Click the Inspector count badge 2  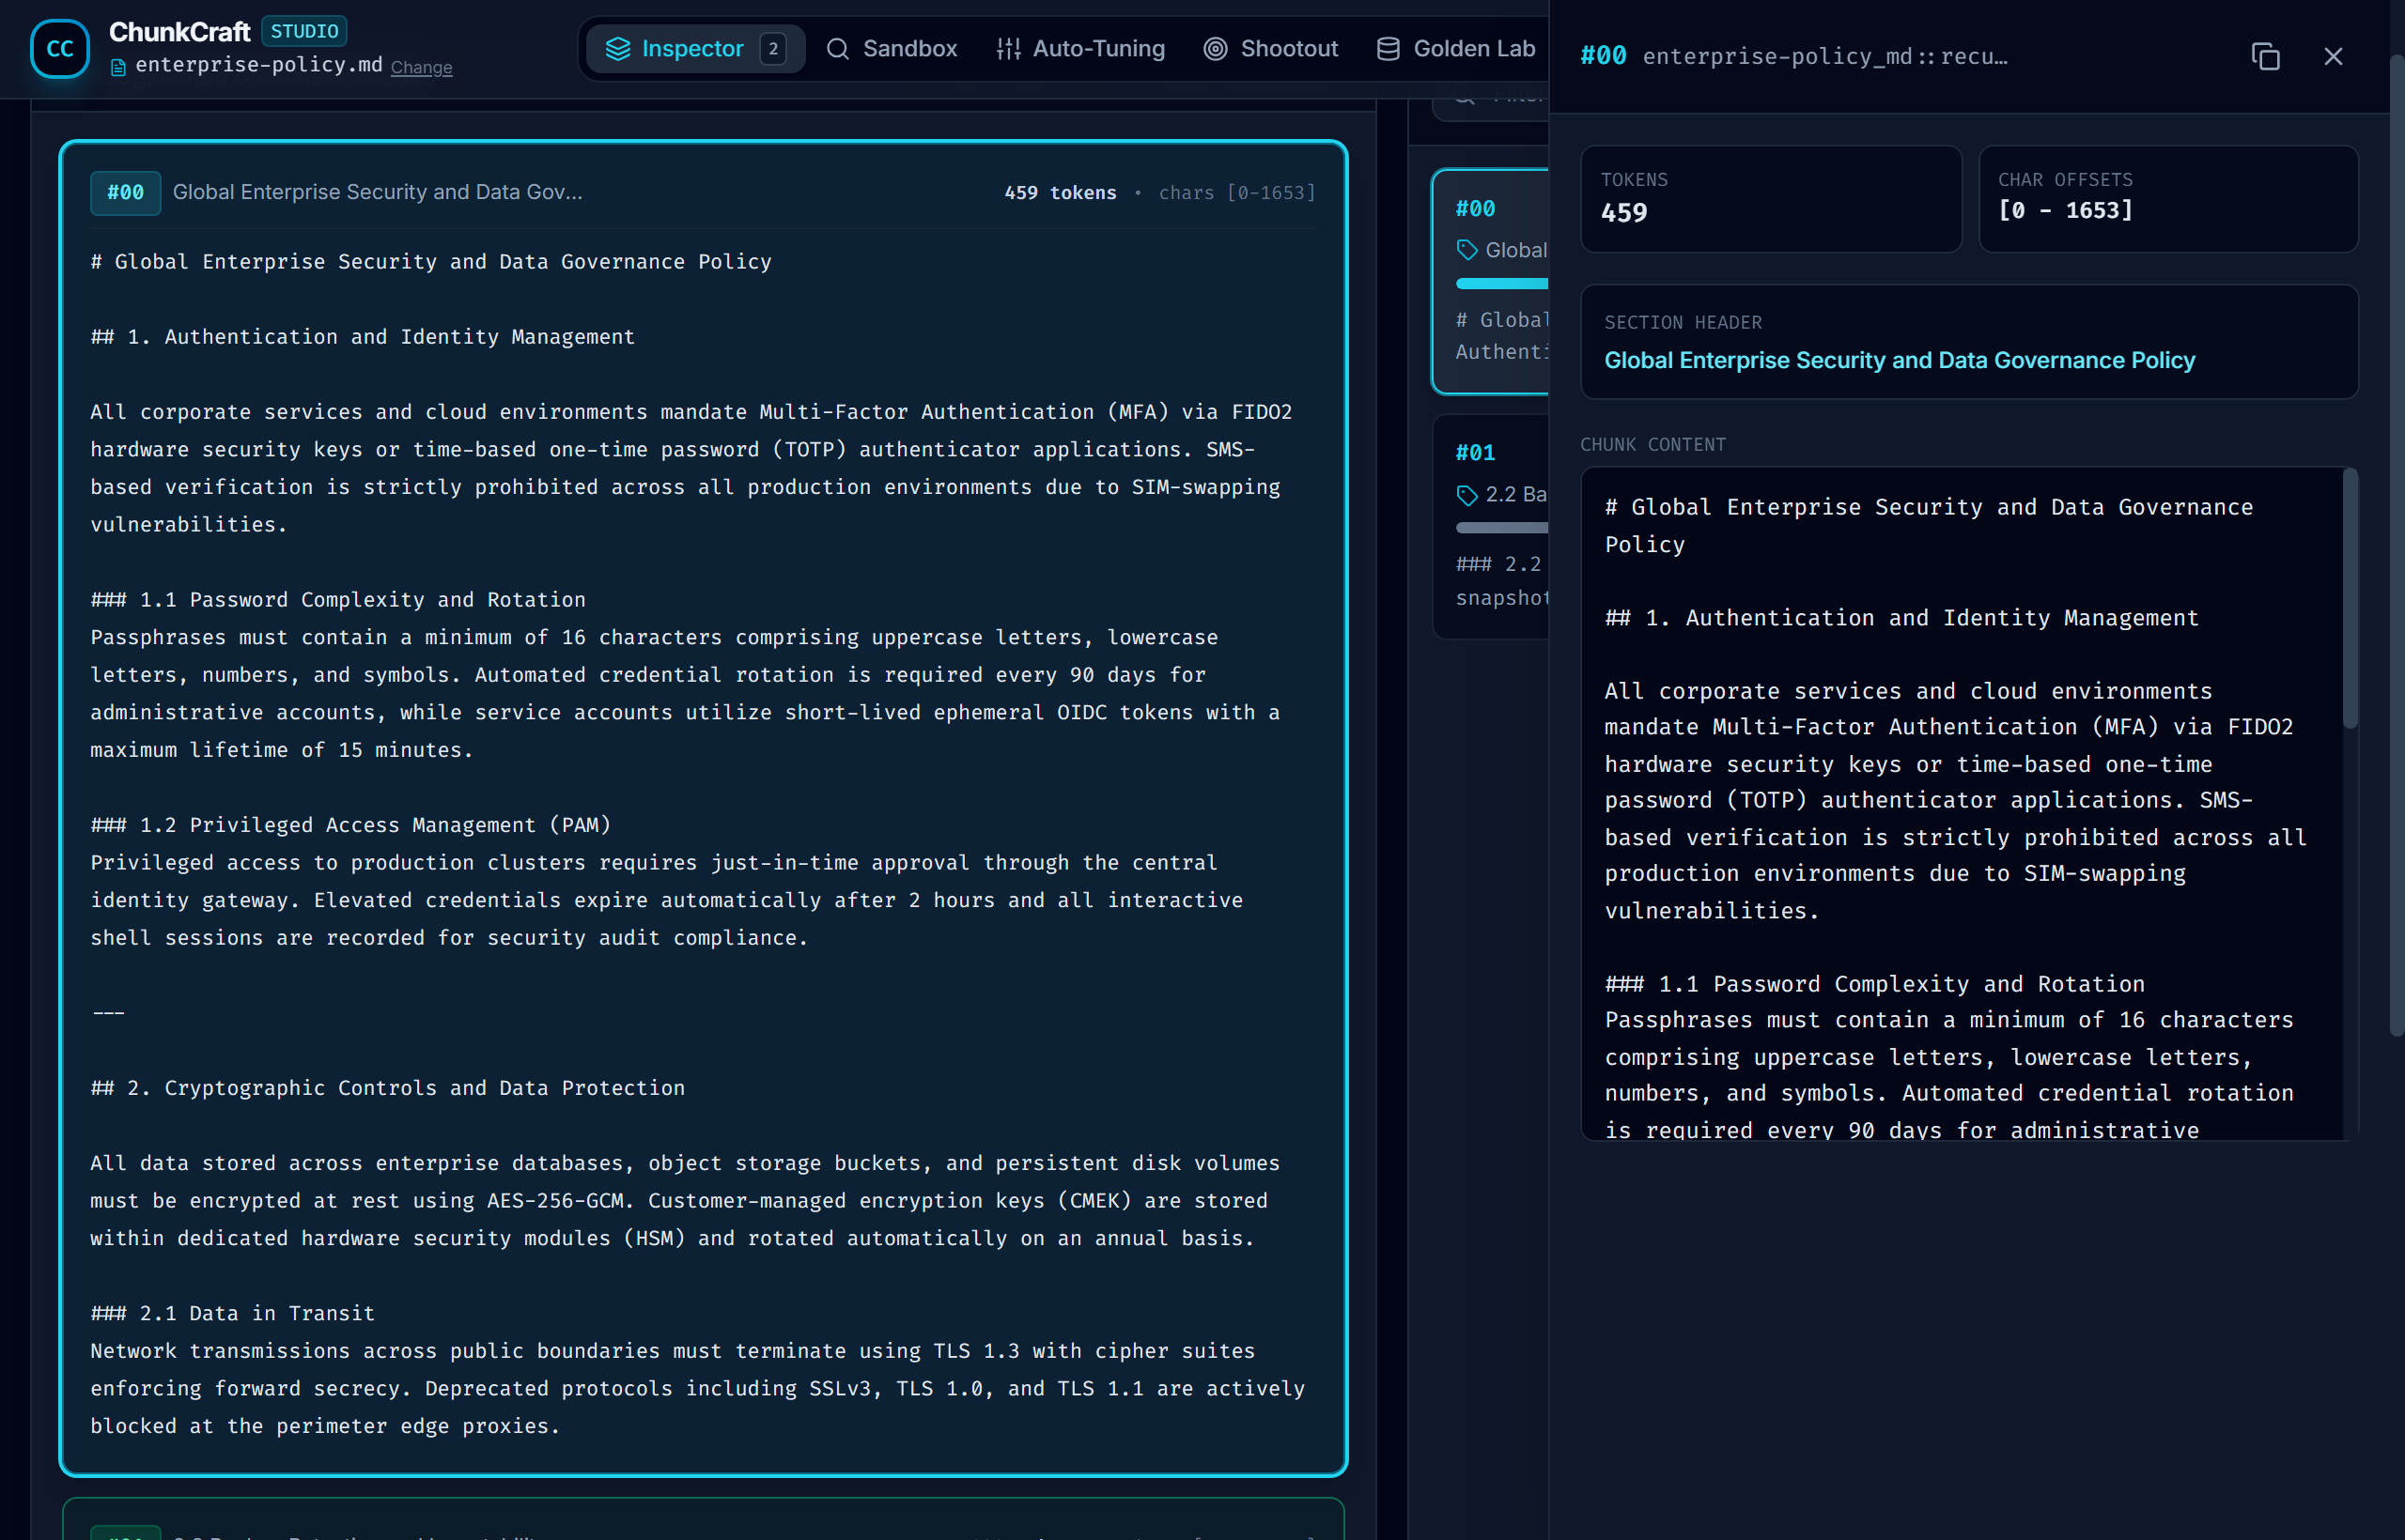(773, 49)
